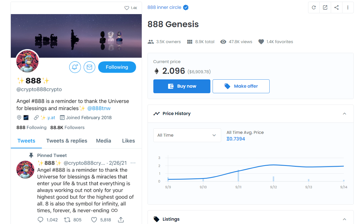
Task: Click the Buy now button
Action: (x=182, y=86)
